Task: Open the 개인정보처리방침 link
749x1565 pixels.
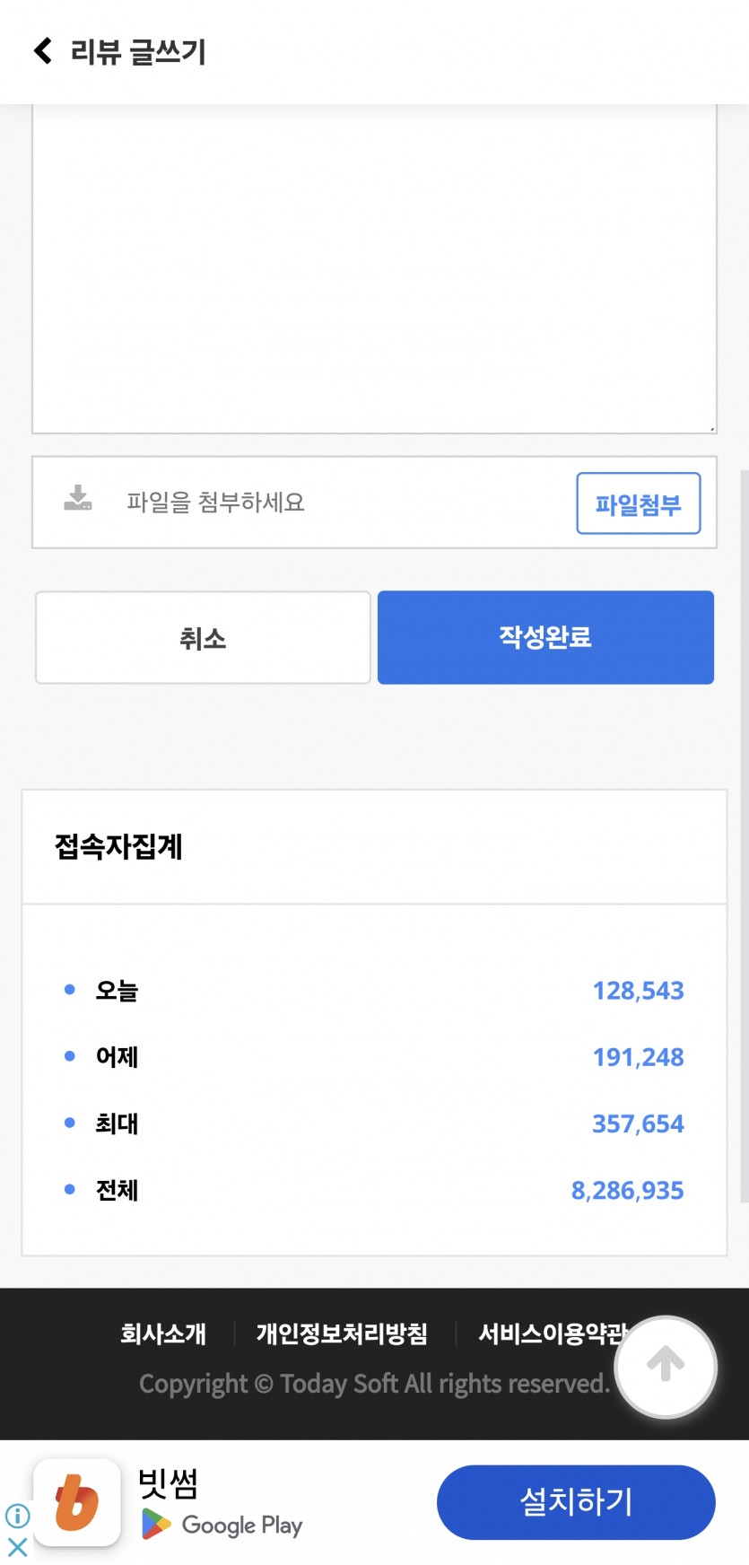Action: click(342, 1333)
